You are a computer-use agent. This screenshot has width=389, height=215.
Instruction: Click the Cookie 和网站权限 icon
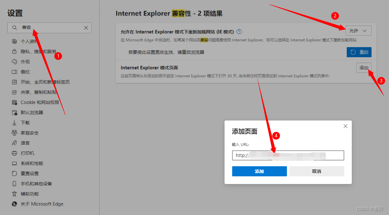pyautogui.click(x=14, y=102)
